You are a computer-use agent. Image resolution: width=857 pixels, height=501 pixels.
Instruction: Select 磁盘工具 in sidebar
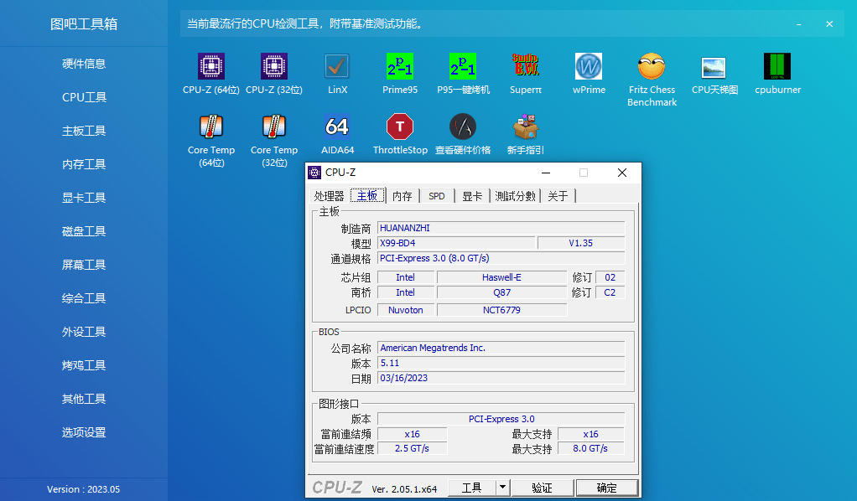(x=84, y=231)
